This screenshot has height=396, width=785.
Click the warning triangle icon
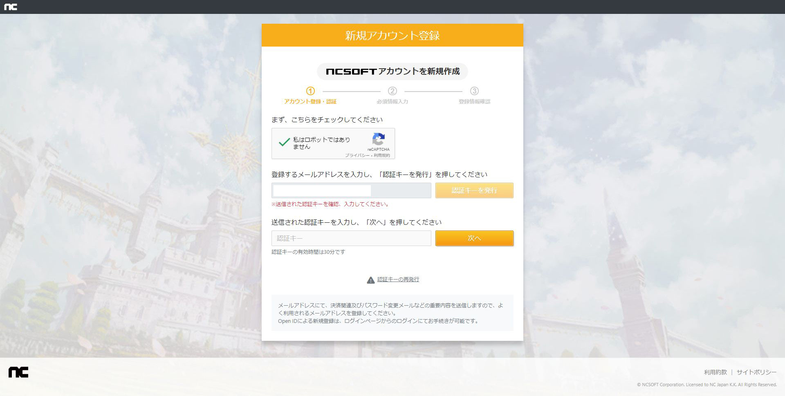pos(370,280)
